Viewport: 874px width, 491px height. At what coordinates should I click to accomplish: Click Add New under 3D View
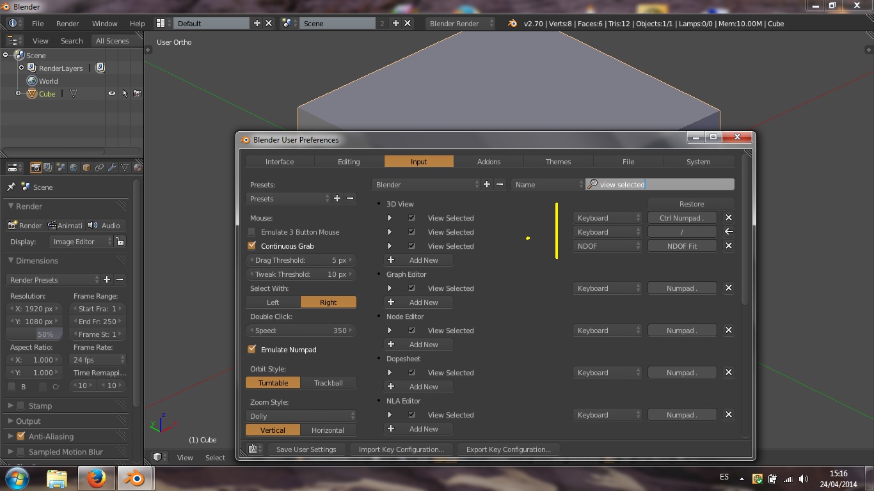click(418, 260)
